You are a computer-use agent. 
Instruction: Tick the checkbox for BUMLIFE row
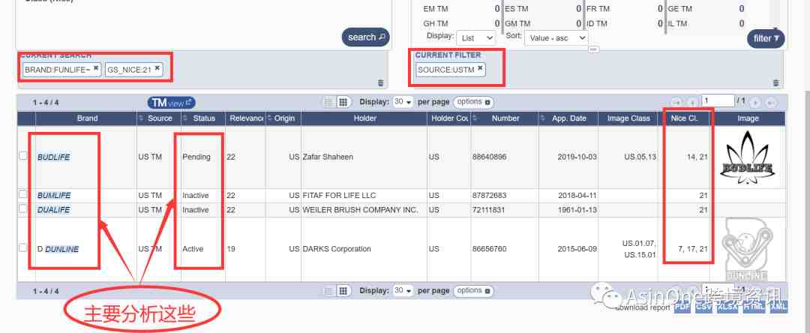coord(23,194)
